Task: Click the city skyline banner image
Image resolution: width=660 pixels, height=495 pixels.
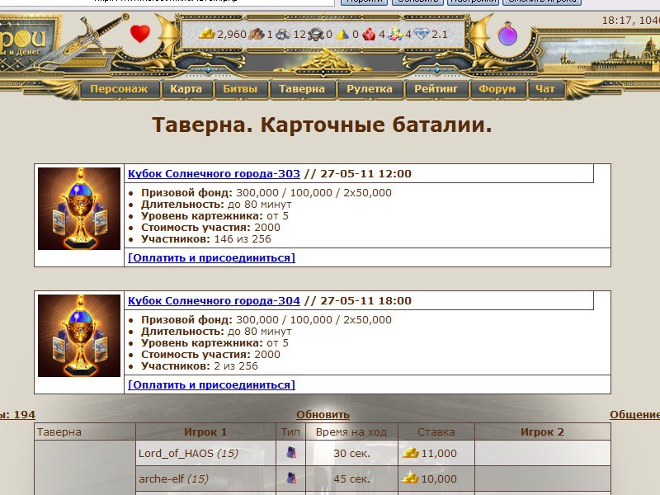Action: (x=601, y=54)
